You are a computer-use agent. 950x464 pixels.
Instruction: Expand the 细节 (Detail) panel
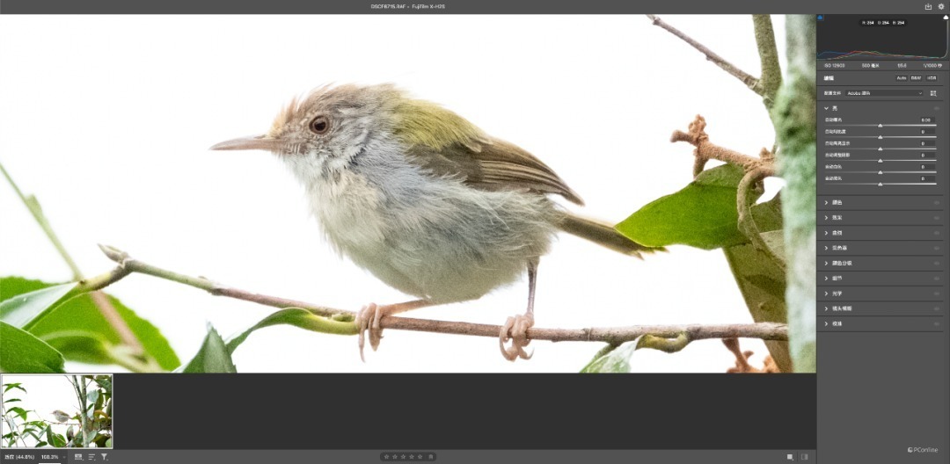click(x=879, y=279)
